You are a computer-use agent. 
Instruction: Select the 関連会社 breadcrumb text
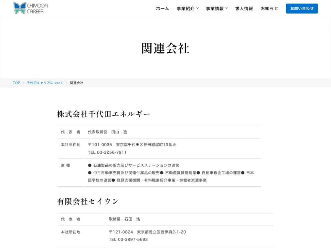point(76,83)
